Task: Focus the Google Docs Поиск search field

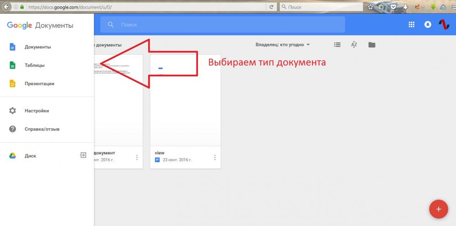Action: click(x=223, y=25)
